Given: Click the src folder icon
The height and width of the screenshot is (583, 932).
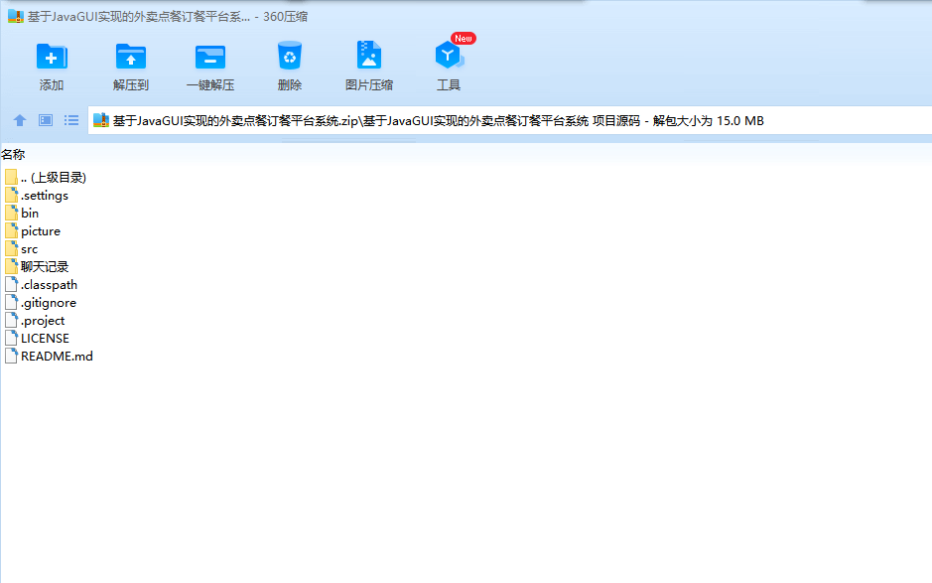Looking at the screenshot, I should [x=11, y=248].
